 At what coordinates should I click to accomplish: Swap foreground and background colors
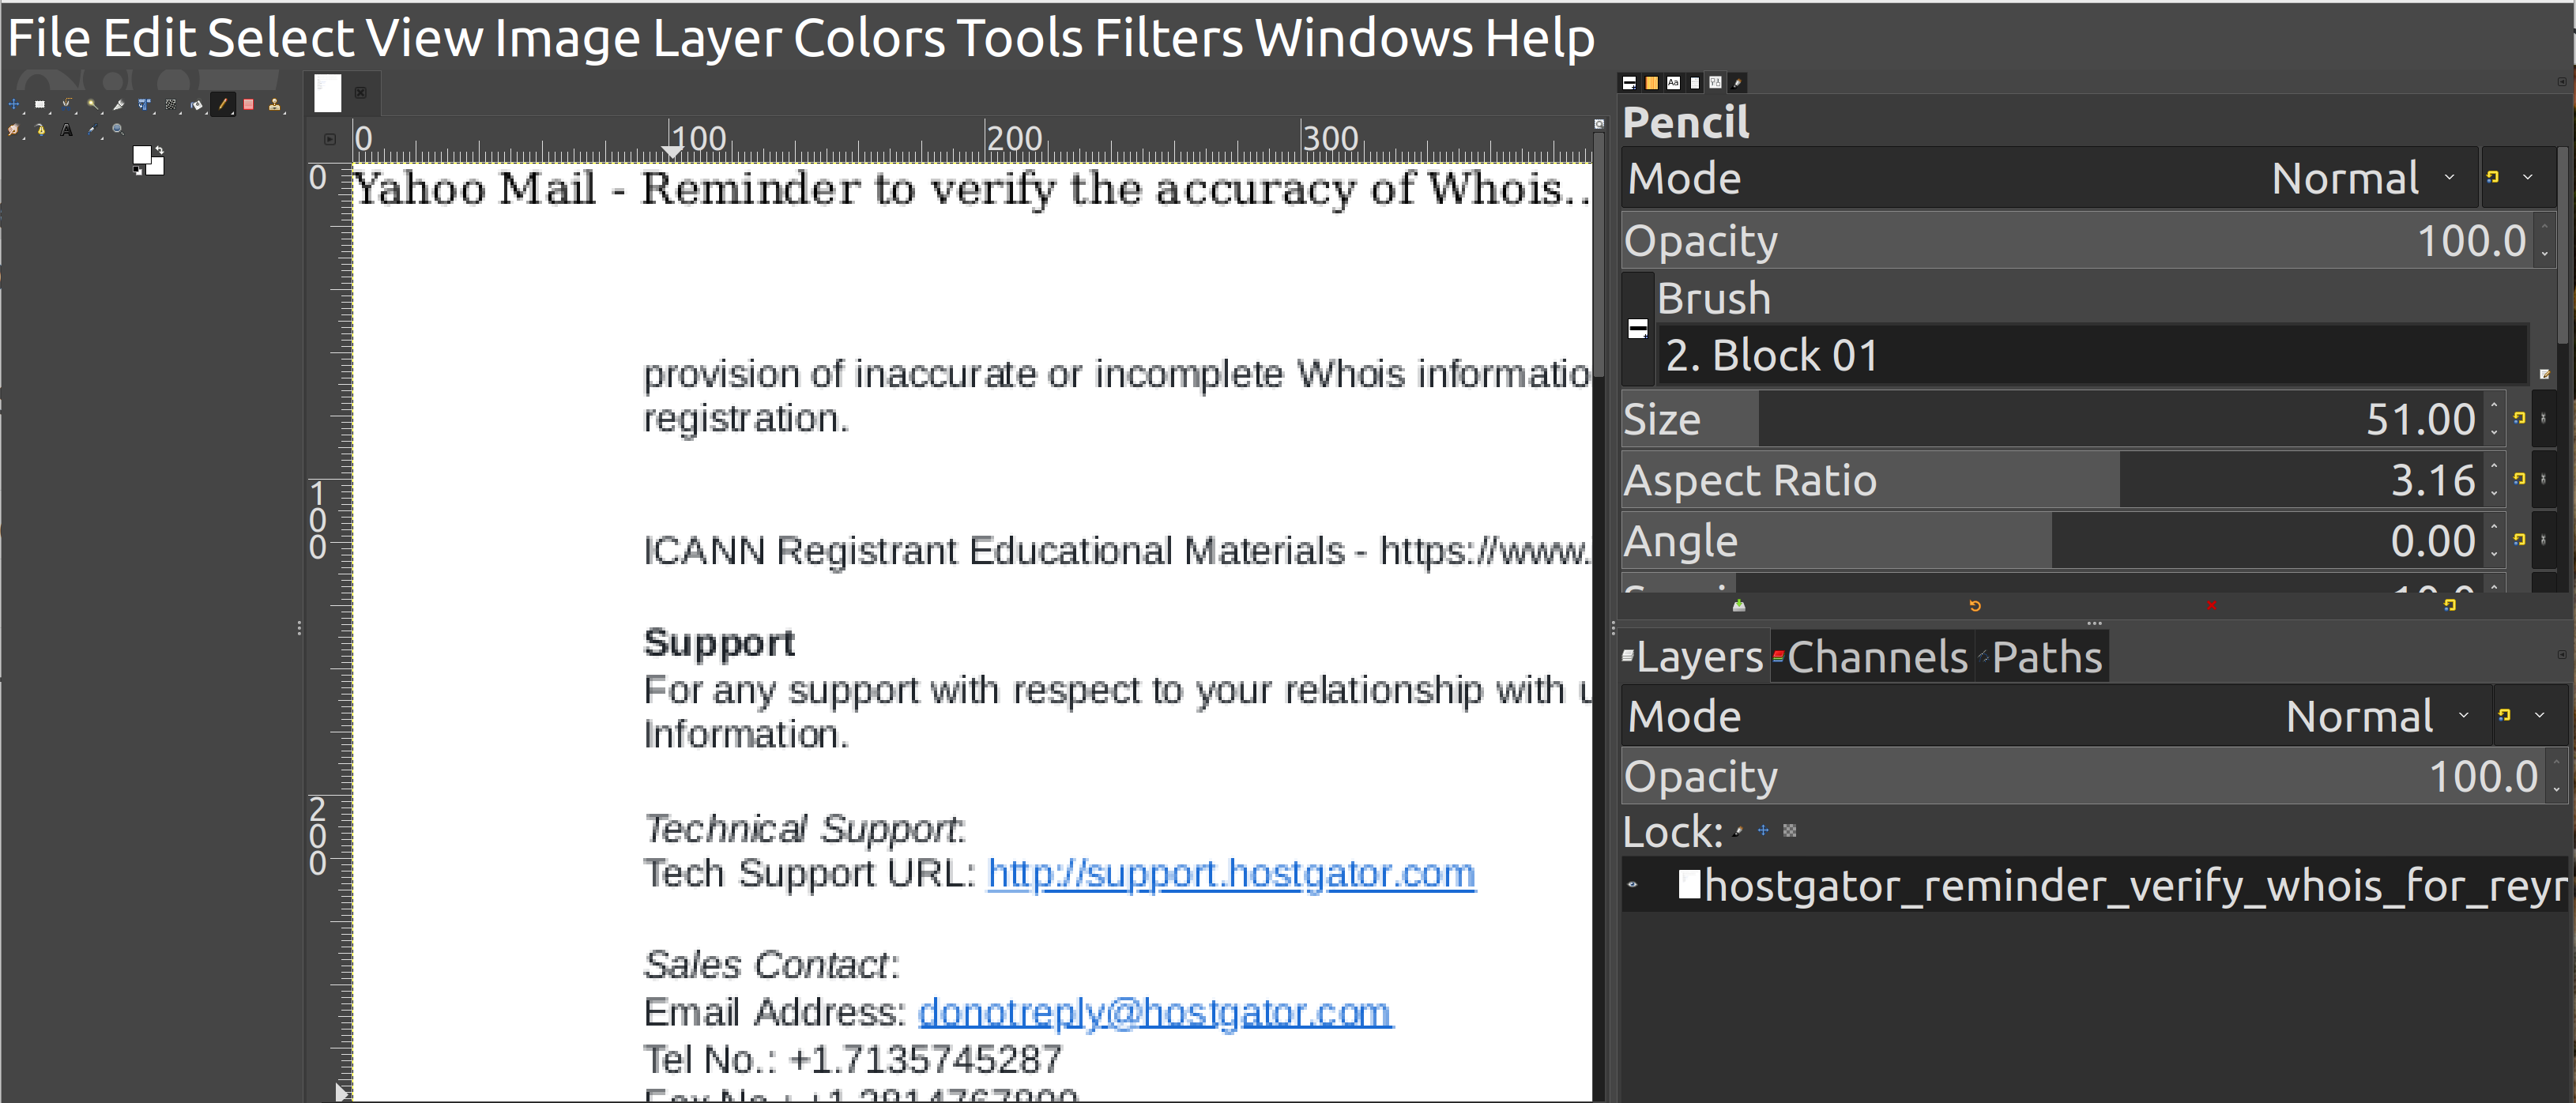click(160, 150)
